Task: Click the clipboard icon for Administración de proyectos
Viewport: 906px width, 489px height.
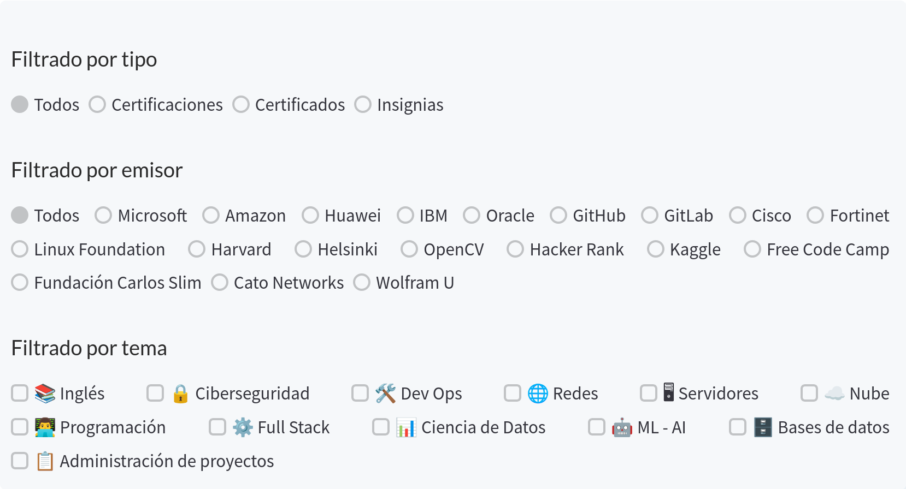Action: (45, 461)
